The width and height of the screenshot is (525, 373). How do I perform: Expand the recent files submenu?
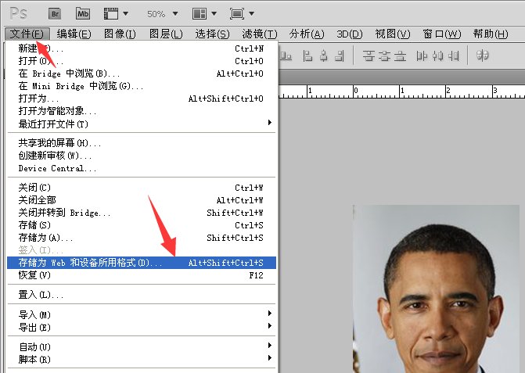point(141,124)
